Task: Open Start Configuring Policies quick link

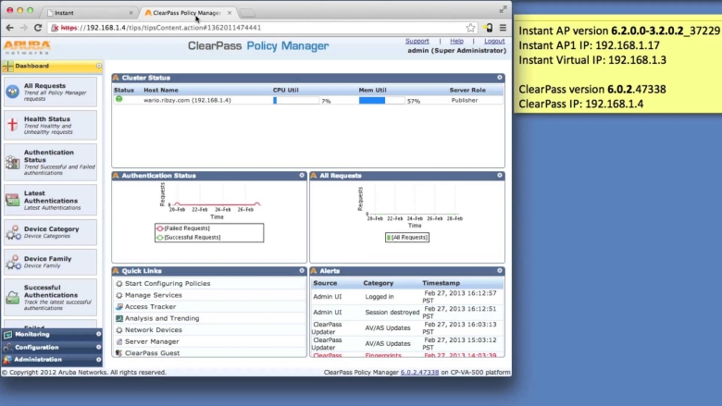Action: (168, 284)
